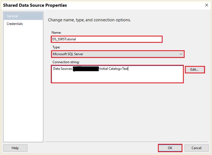This screenshot has height=155, width=212.
Task: Open Help for this dialog
Action: click(15, 148)
